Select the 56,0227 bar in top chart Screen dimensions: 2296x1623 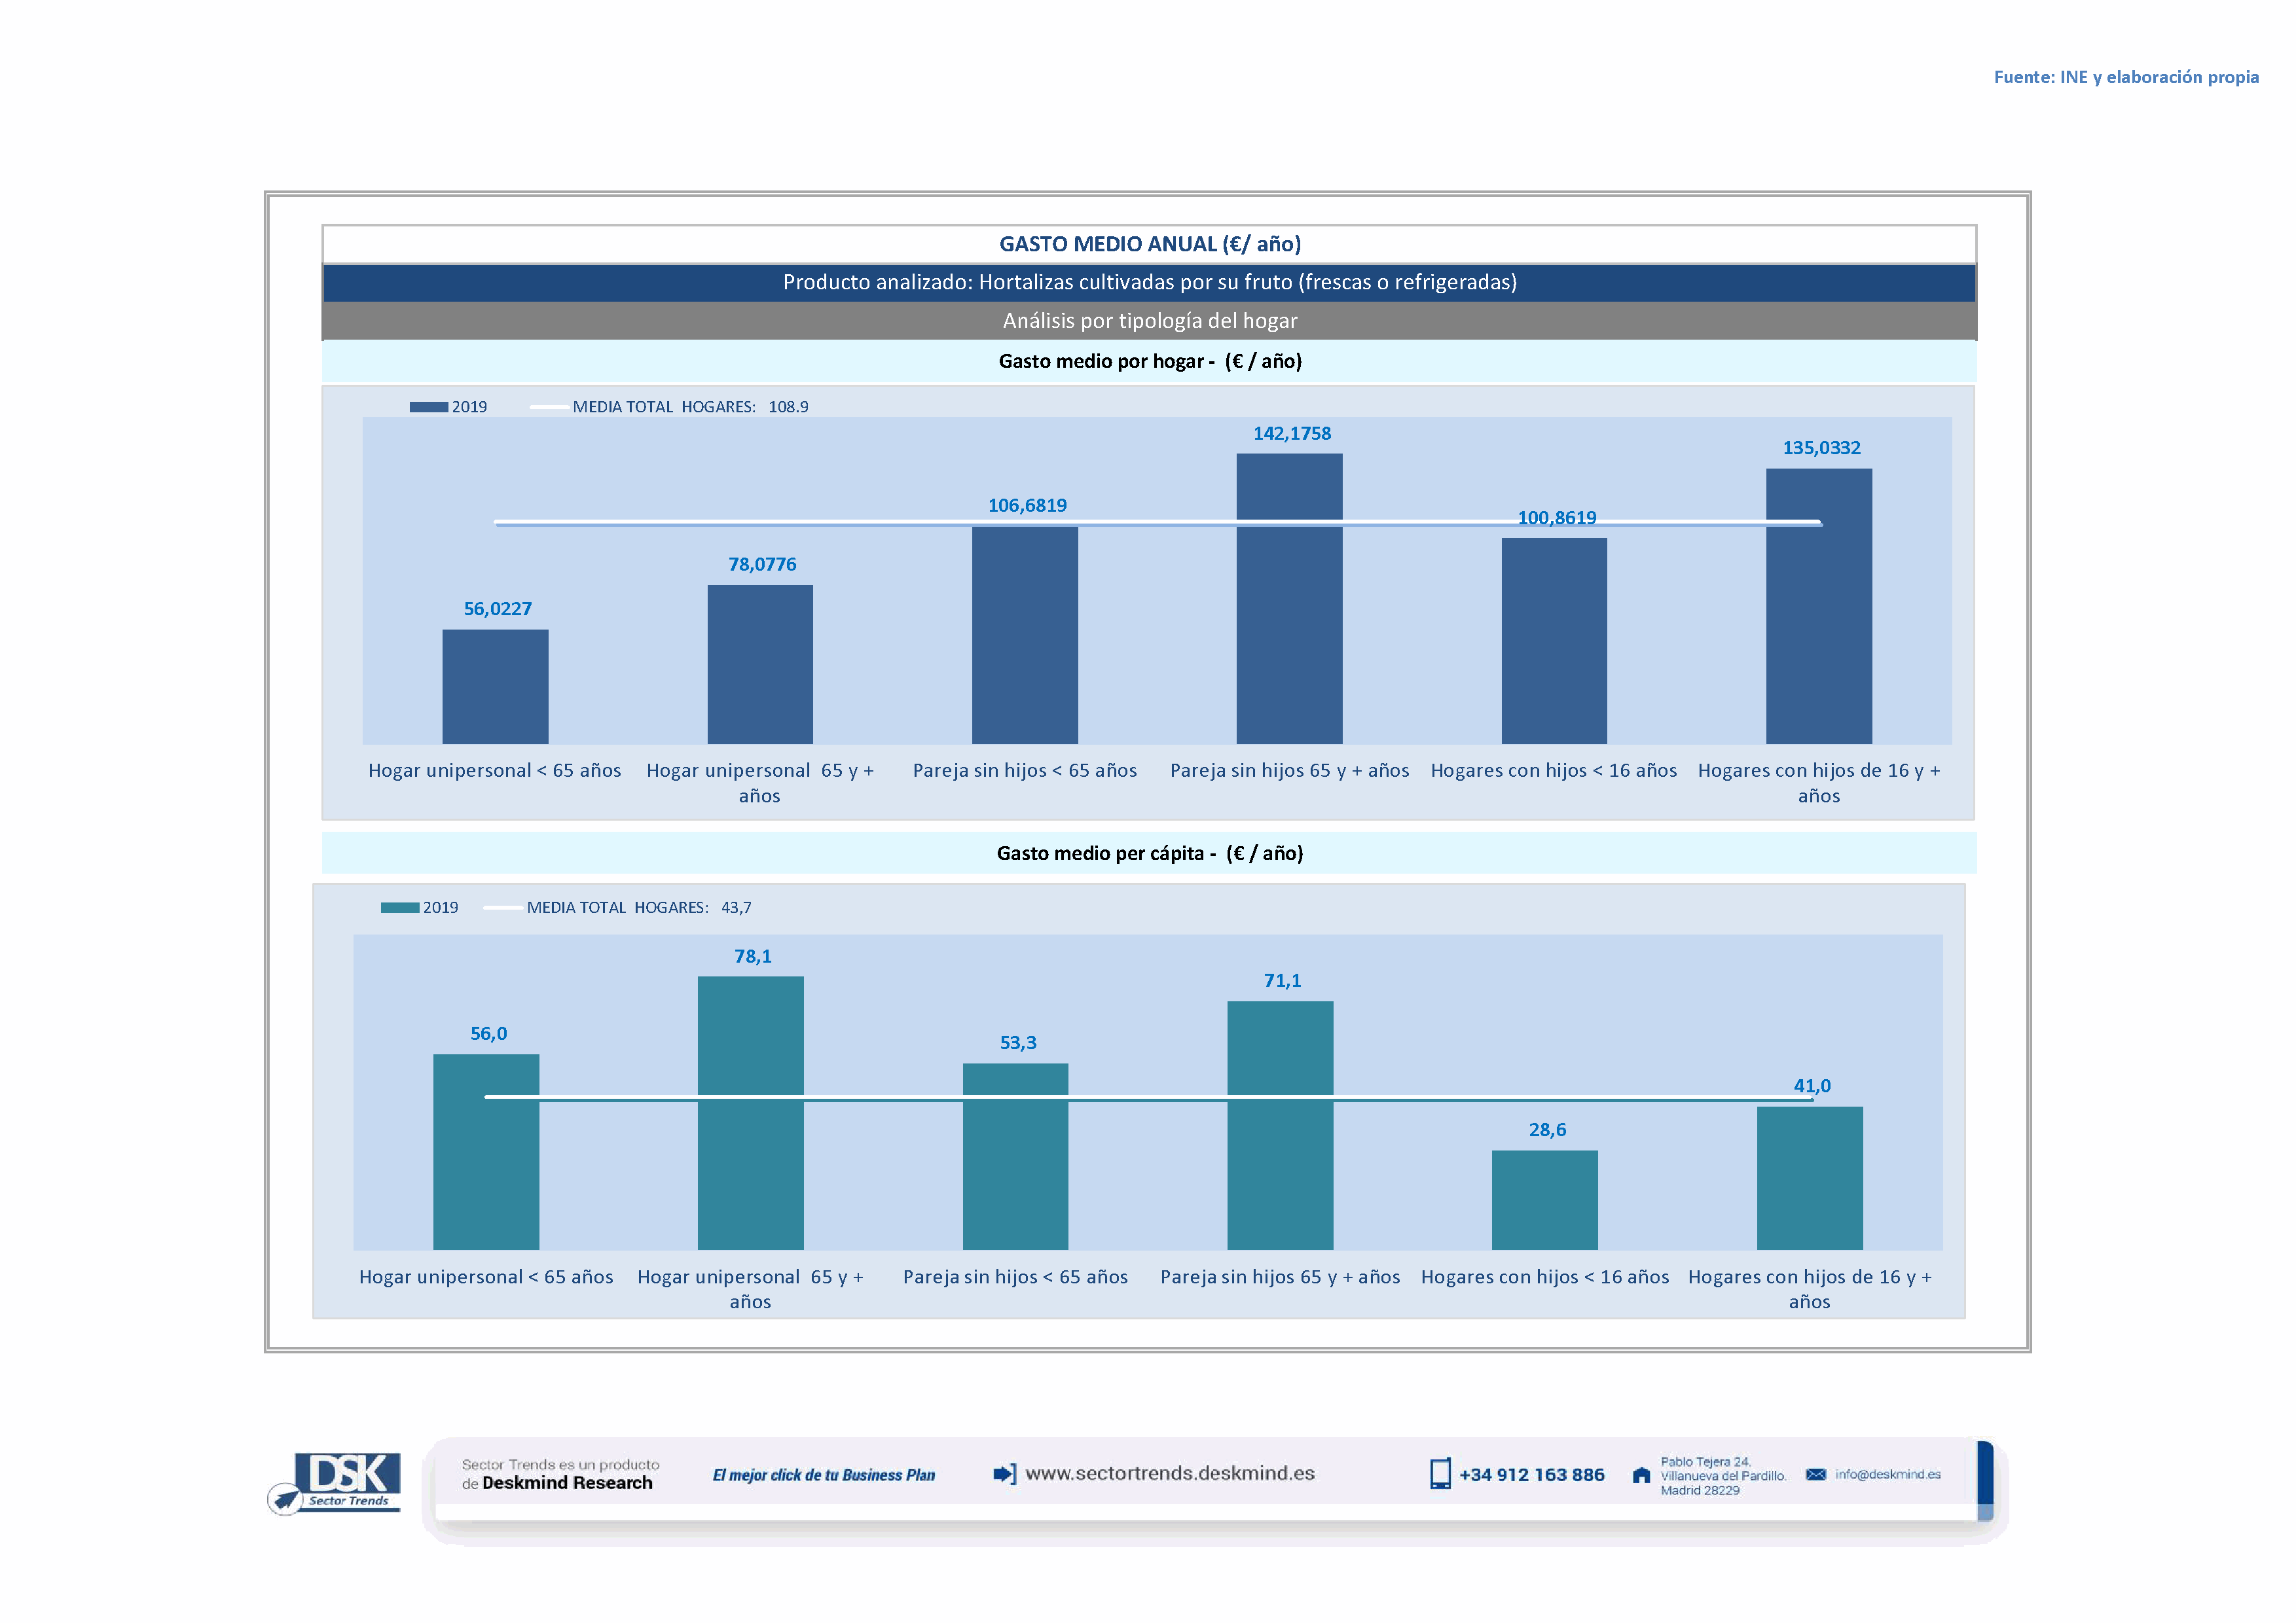tap(495, 687)
